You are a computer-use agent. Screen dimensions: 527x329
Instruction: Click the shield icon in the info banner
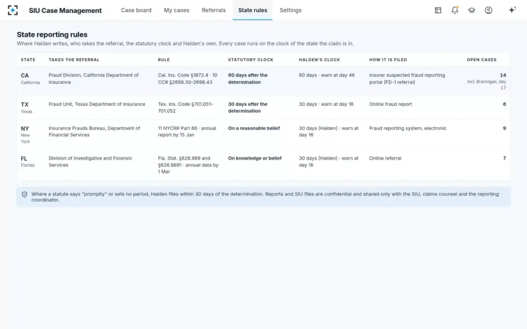[25, 194]
